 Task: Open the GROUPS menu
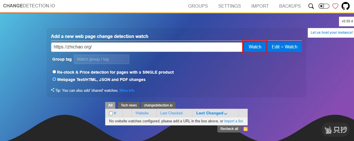pyautogui.click(x=198, y=6)
